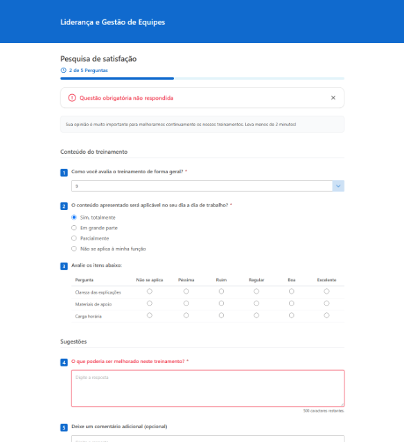Click '500 caracteres restantes' counter text
This screenshot has width=404, height=442.
(324, 411)
